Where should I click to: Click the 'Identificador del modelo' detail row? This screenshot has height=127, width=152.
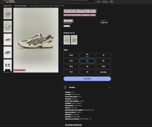click(80, 110)
